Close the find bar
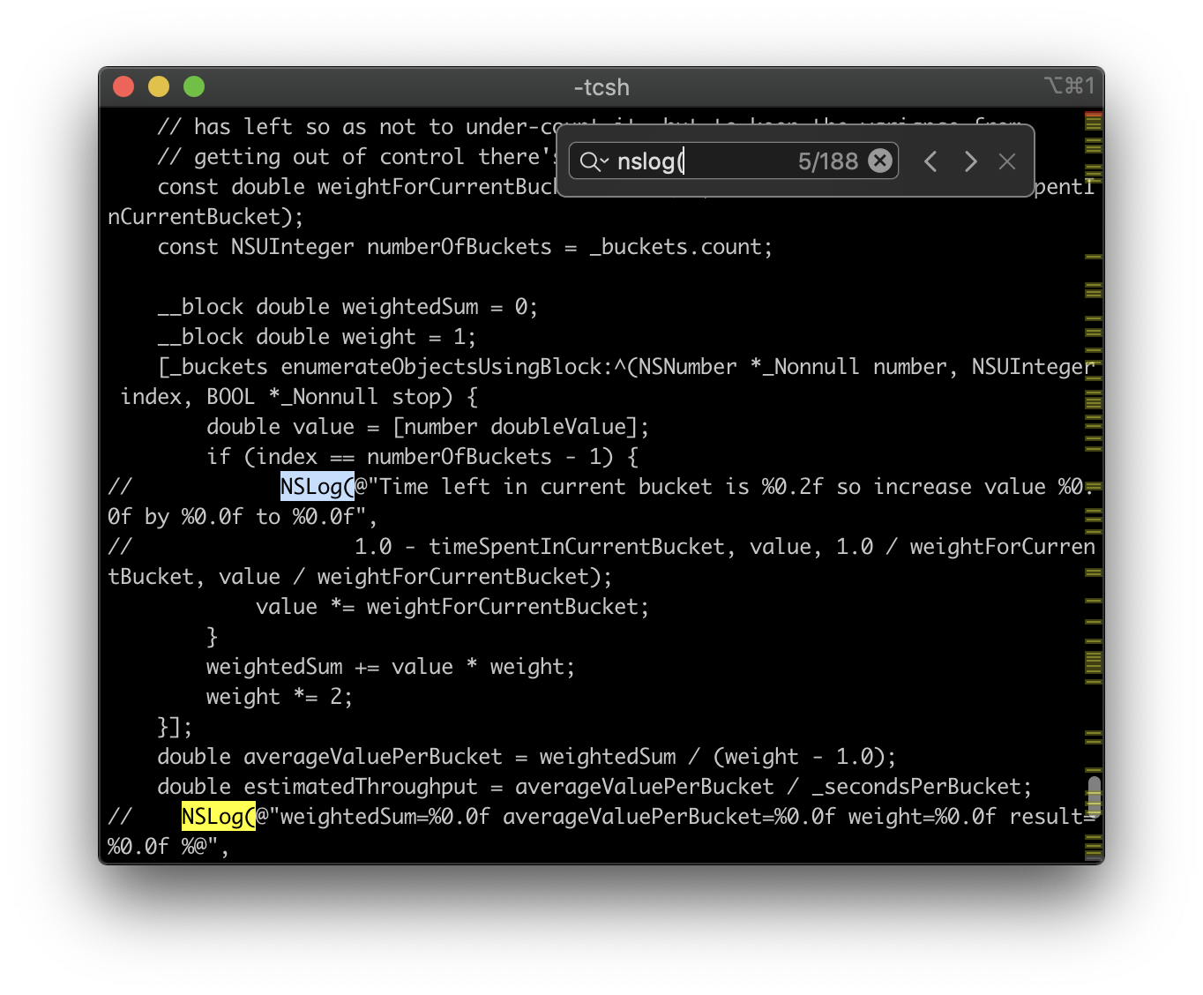 click(x=1007, y=161)
